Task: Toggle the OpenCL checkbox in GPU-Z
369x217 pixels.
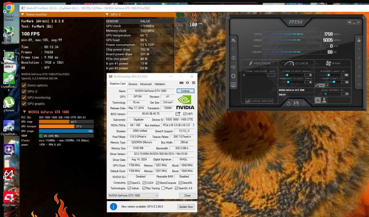Action: (x=129, y=183)
